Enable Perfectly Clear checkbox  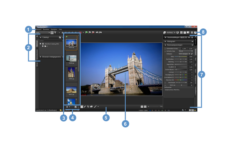point(165,51)
